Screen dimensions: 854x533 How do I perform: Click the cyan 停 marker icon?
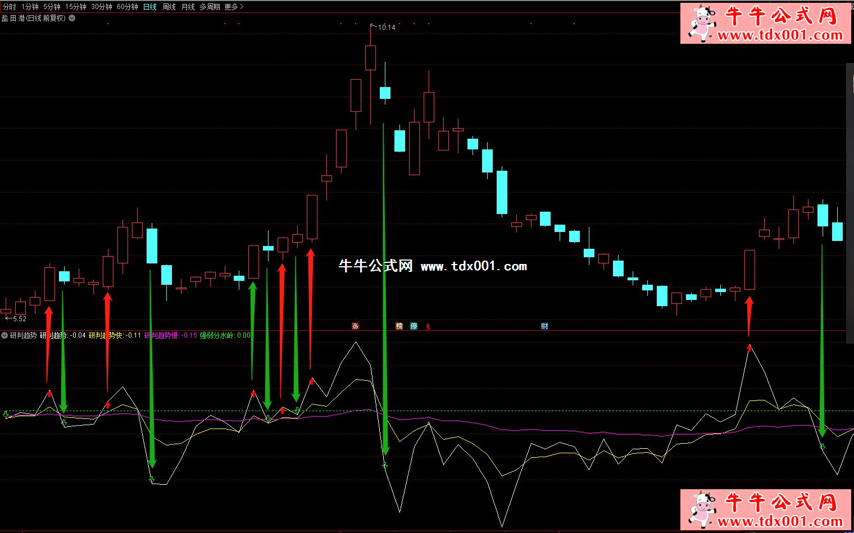tap(414, 326)
